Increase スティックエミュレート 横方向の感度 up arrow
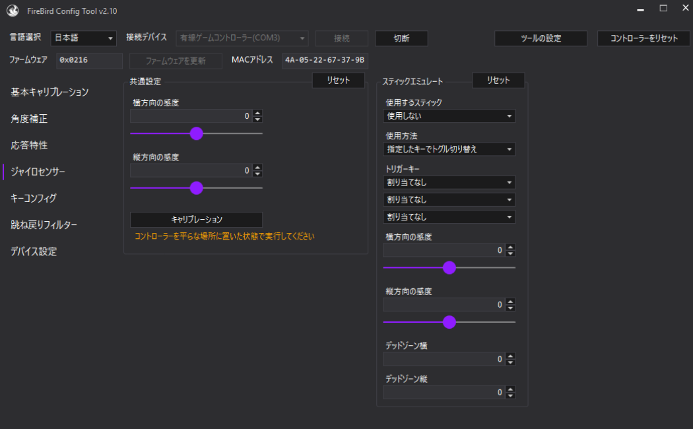Image resolution: width=693 pixels, height=429 pixels. point(510,247)
